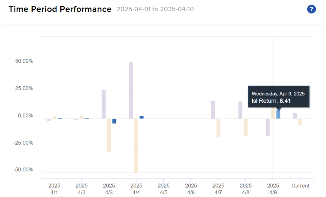Click the blue negative bar for 4/3
Screen dimensions: 326x197
(114, 121)
